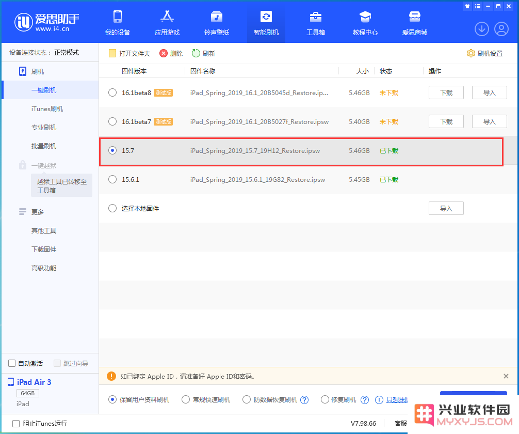Image resolution: width=519 pixels, height=434 pixels.
Task: Open the title bar menu list icon
Action: click(478, 6)
